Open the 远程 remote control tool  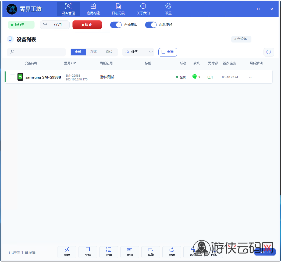[67, 252]
